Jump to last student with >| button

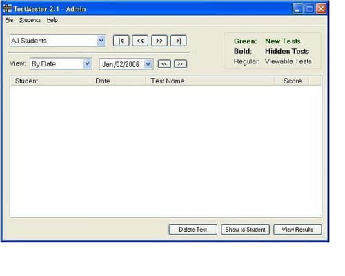(x=178, y=41)
